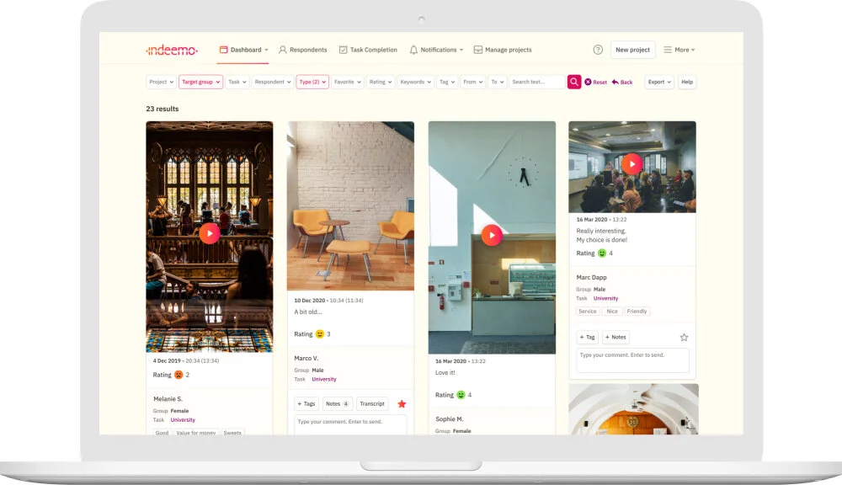Open the Rating filter dropdown
Image resolution: width=842 pixels, height=485 pixels.
pos(381,83)
